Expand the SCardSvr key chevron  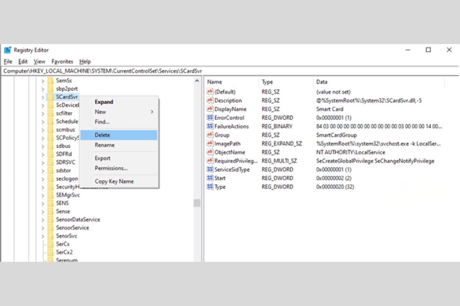click(43, 97)
